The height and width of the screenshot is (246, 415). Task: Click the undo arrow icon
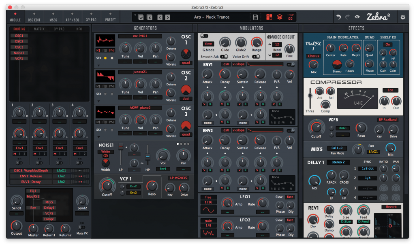click(339, 17)
